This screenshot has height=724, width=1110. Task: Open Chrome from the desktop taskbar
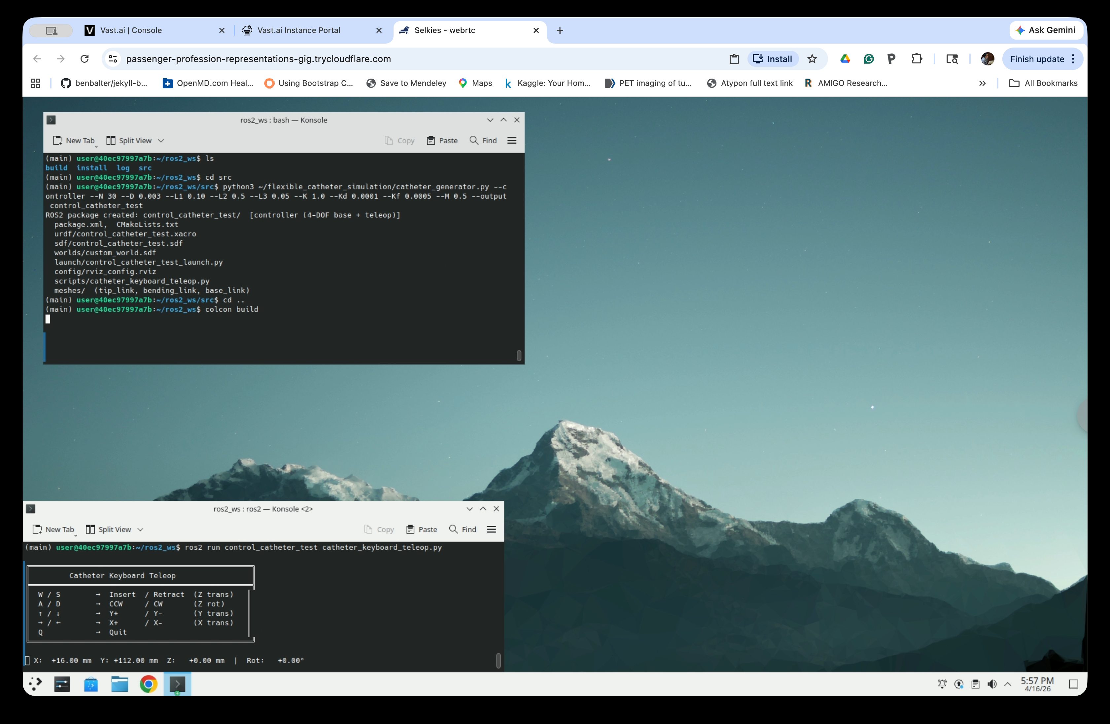tap(148, 684)
